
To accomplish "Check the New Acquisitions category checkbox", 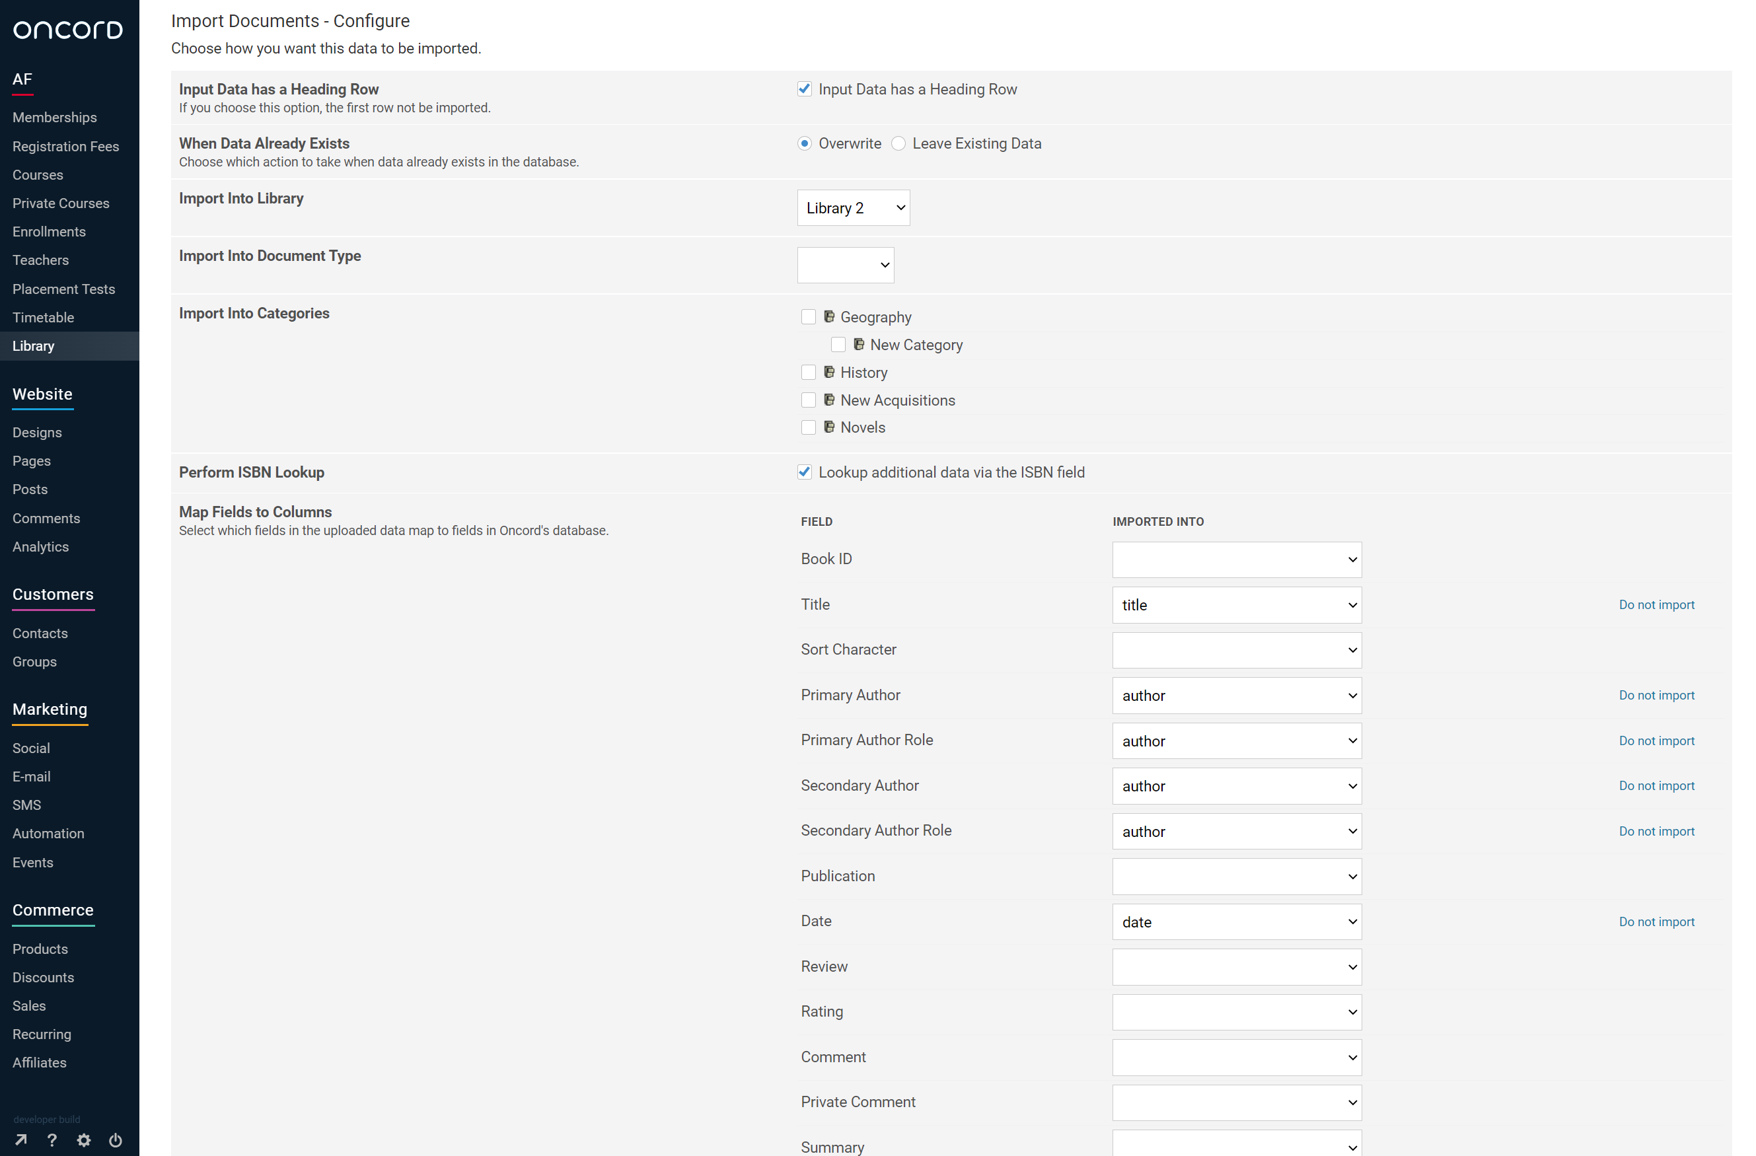I will click(x=808, y=400).
